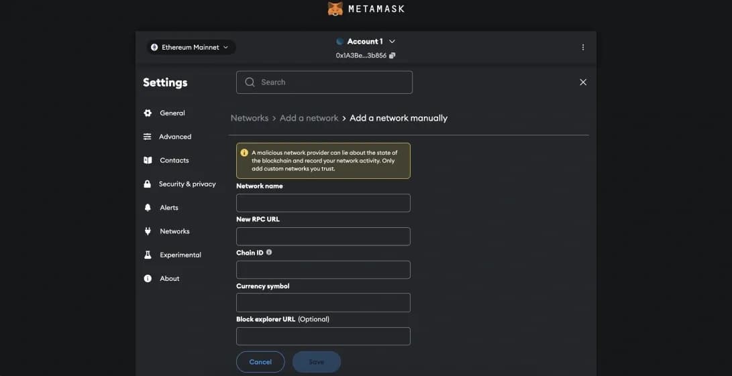Click the Account 1 avatar icon
The width and height of the screenshot is (732, 376).
[340, 42]
